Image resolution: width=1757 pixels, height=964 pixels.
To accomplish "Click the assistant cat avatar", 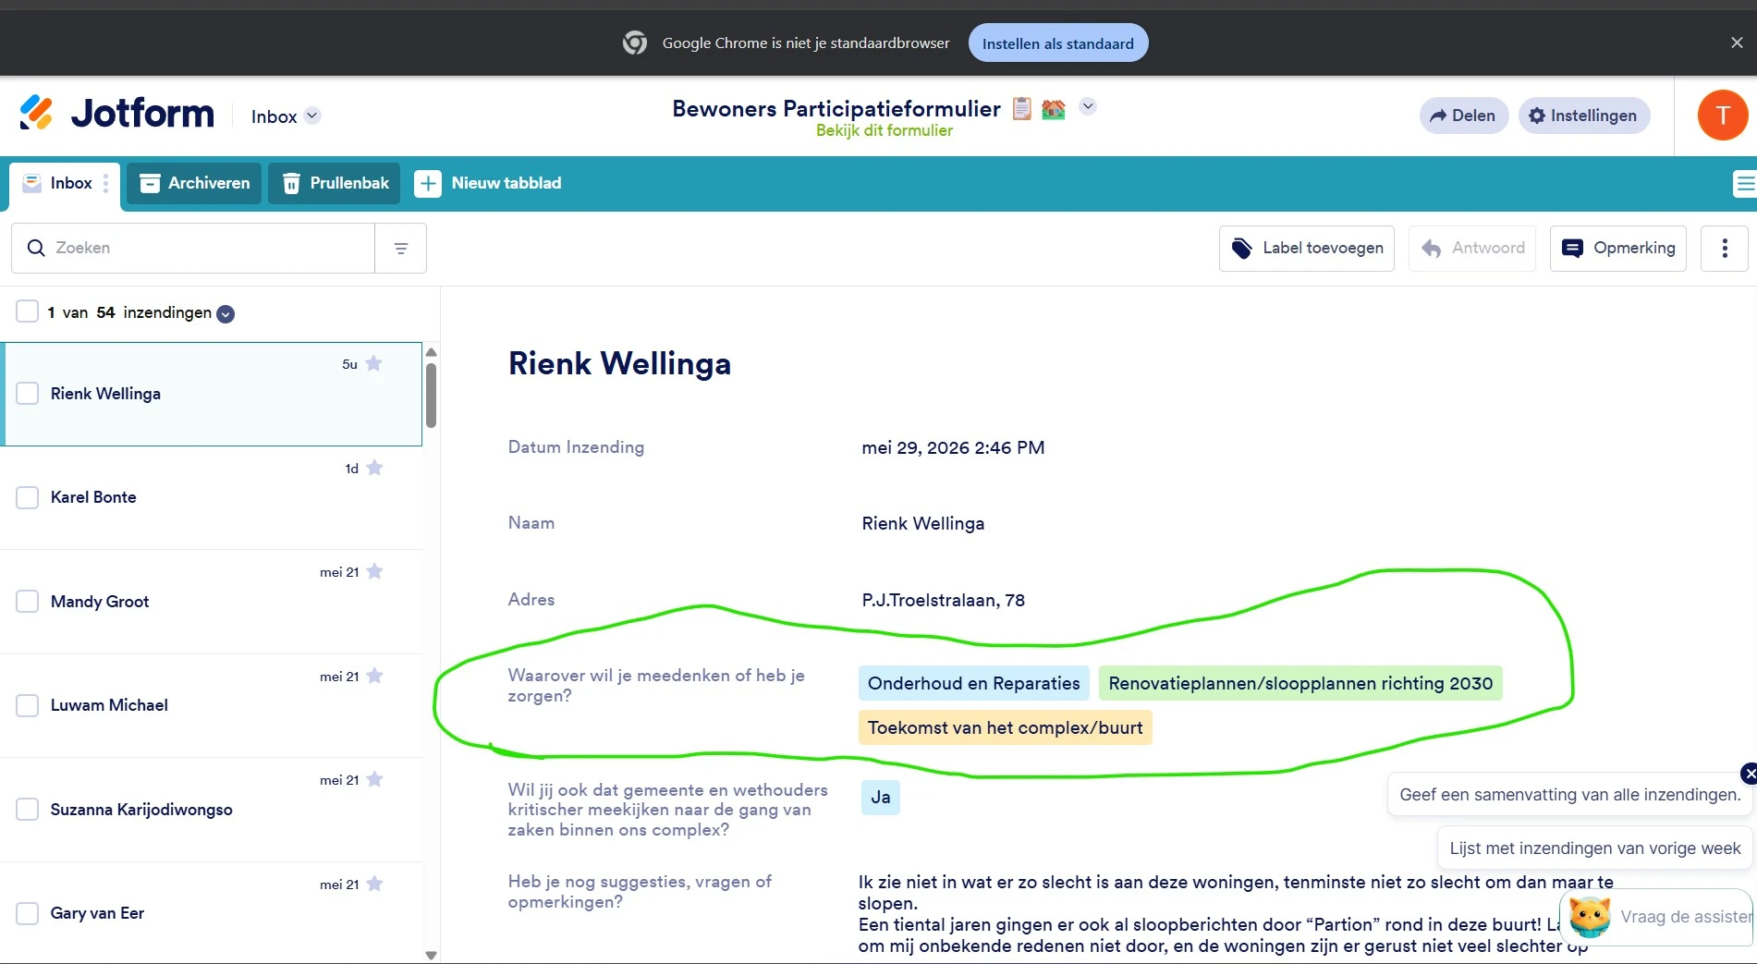I will [x=1590, y=917].
